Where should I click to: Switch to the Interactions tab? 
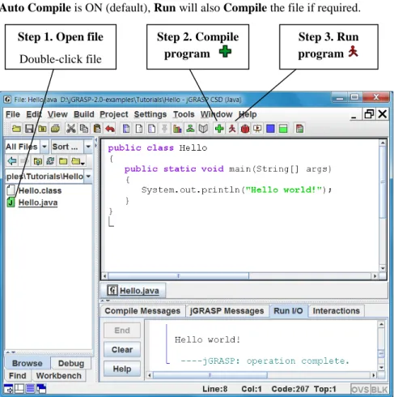pos(336,311)
